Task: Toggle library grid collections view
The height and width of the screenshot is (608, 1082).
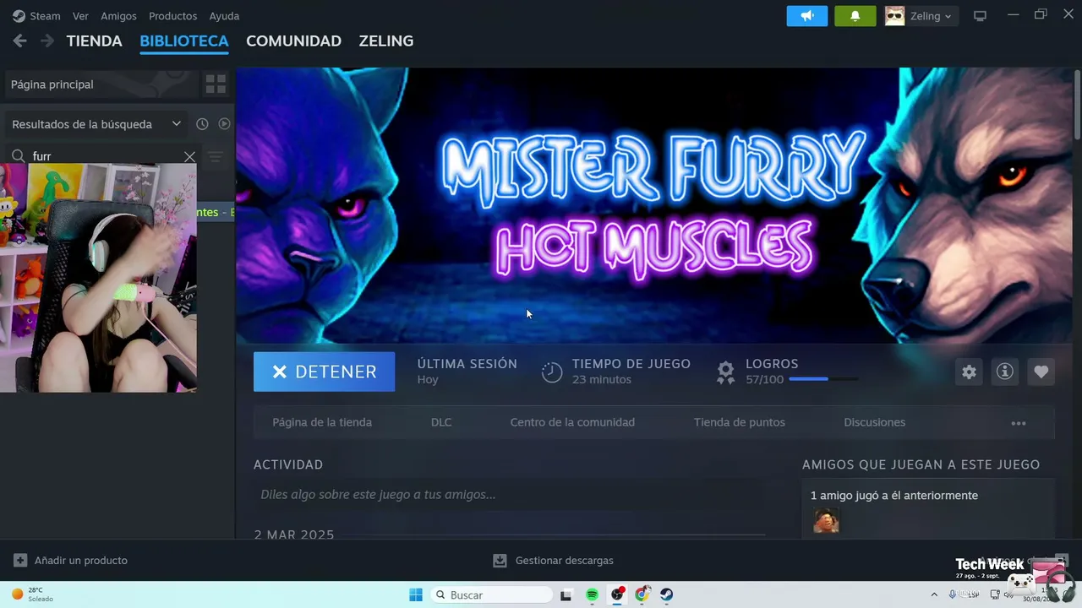Action: 216,84
